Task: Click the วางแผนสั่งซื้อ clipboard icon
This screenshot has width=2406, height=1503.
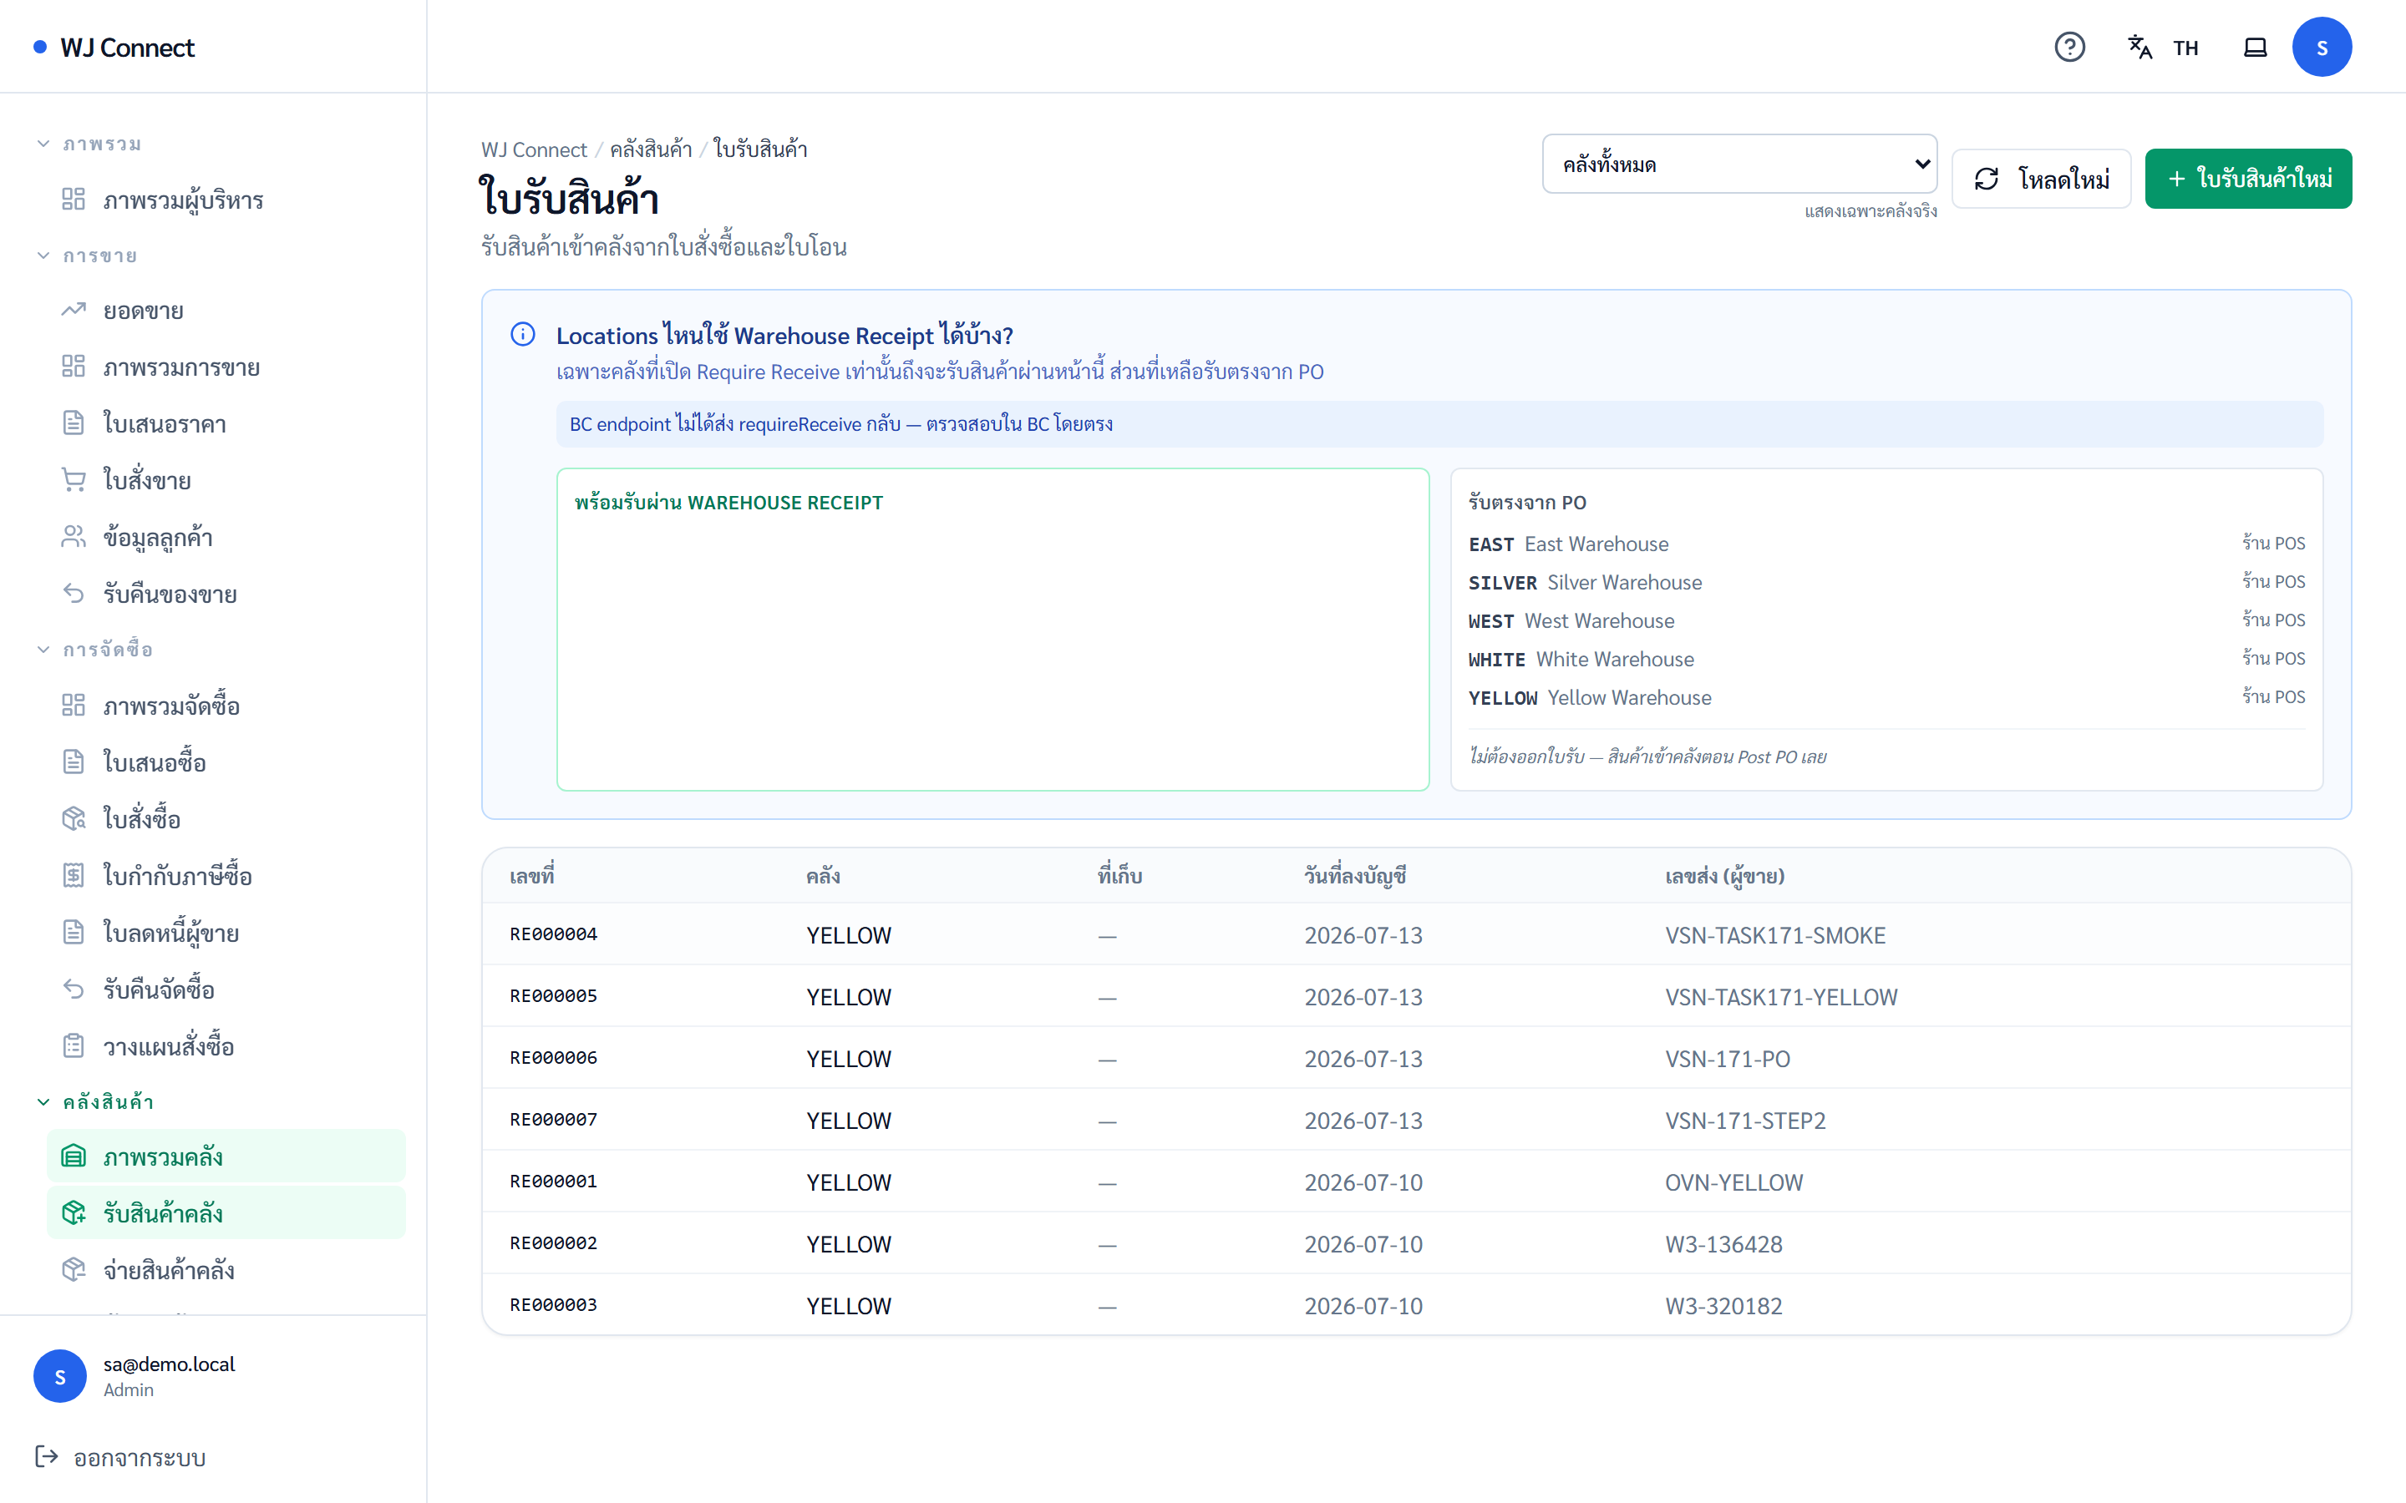Action: (74, 1045)
